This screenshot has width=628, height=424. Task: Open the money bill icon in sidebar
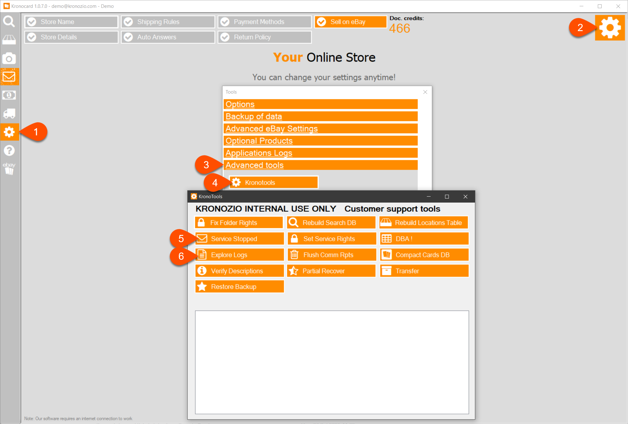point(9,95)
